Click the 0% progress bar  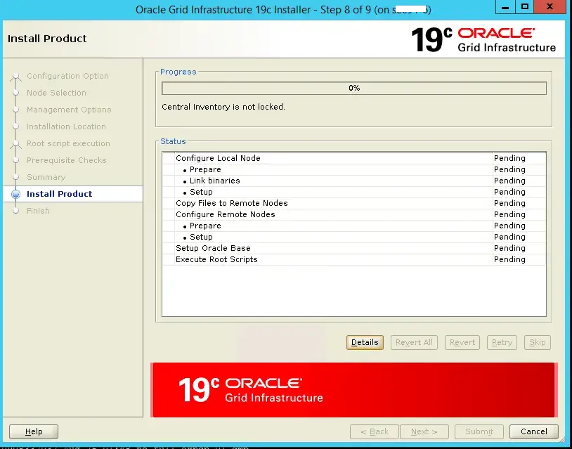click(x=353, y=89)
